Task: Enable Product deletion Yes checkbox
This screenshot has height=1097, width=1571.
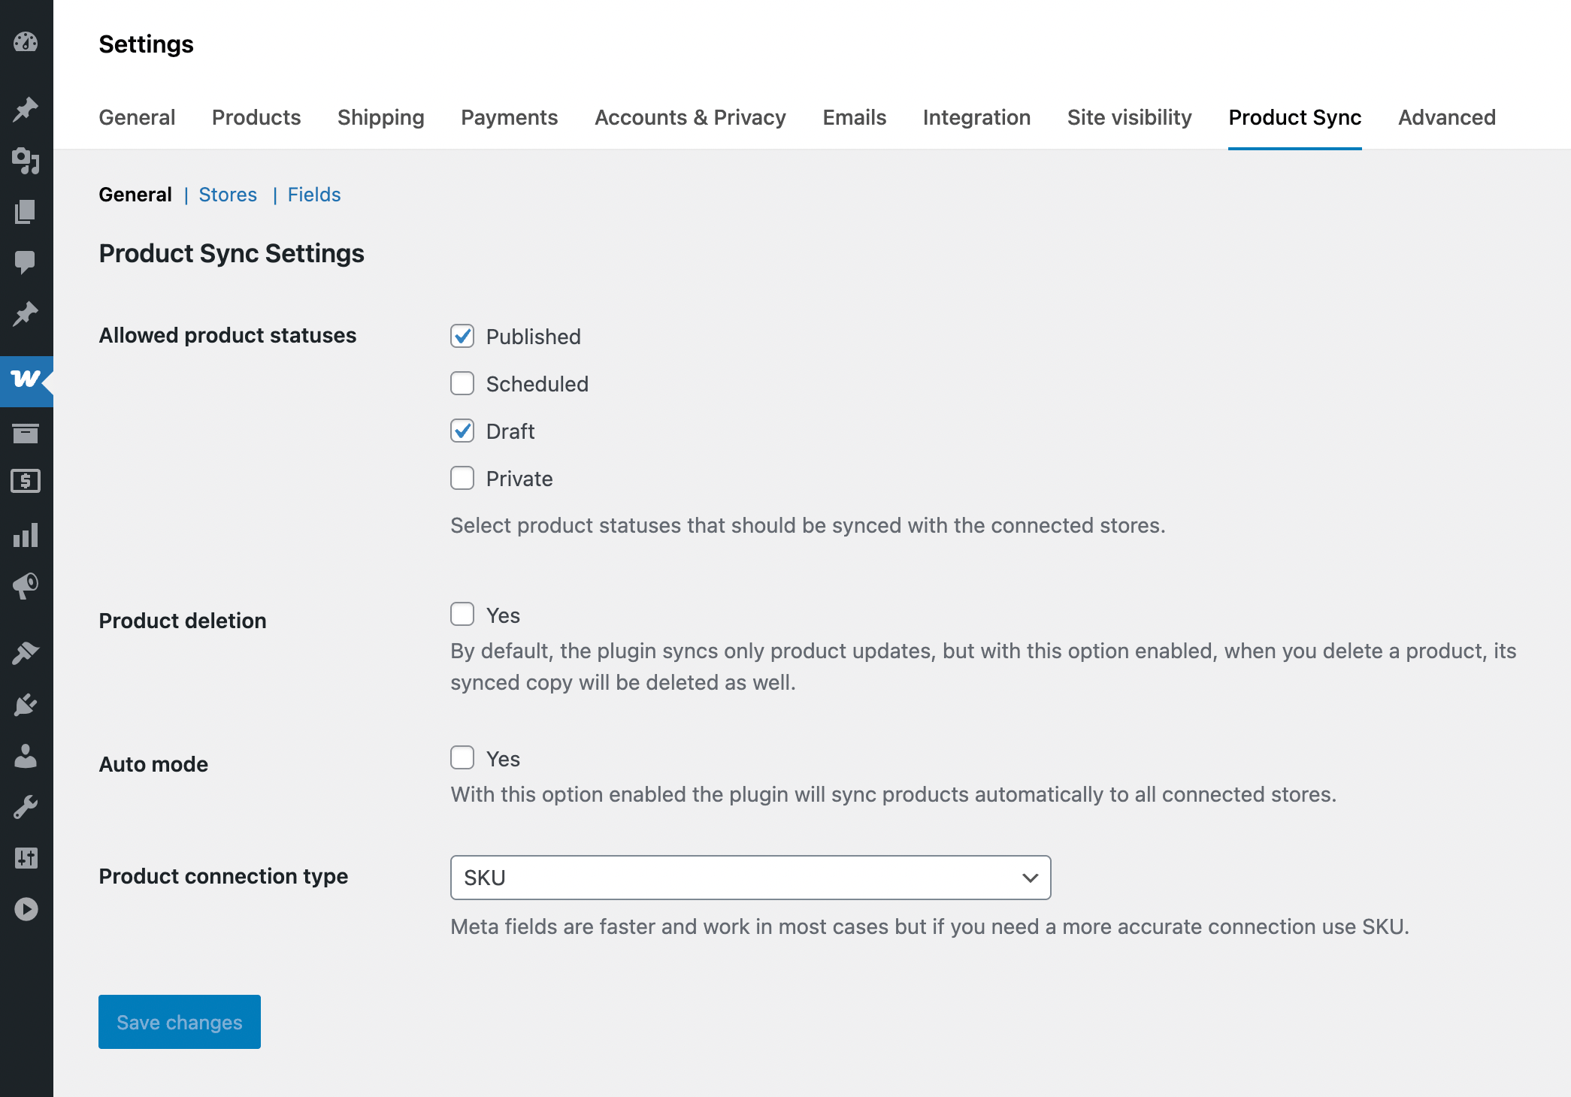Action: pos(462,615)
